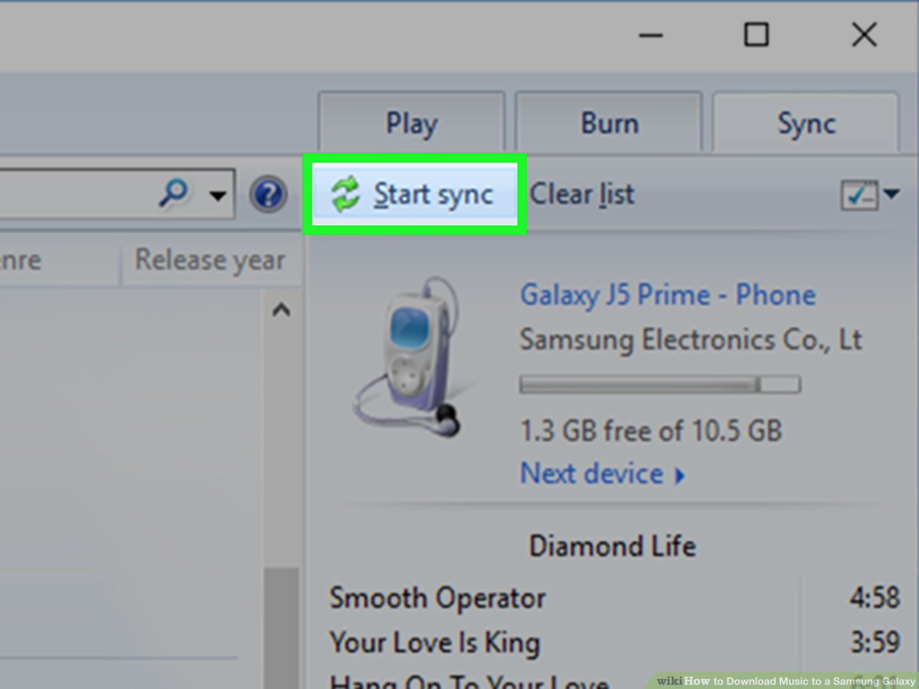The height and width of the screenshot is (689, 919).
Task: Click the scroll up arrow of library list
Action: [281, 310]
